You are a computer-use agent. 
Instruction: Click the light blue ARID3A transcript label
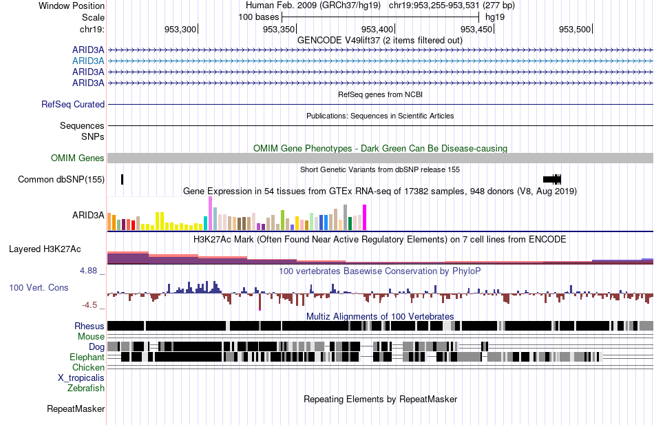click(x=88, y=61)
